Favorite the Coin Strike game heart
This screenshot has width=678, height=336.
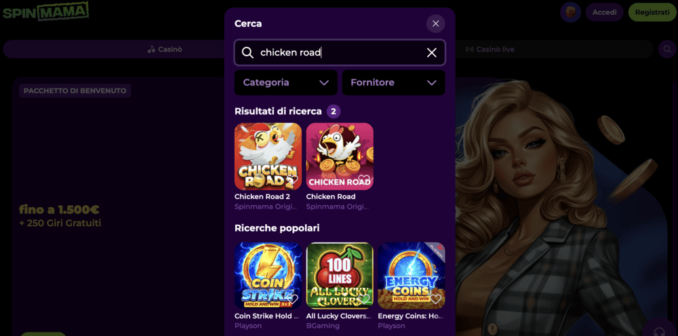click(x=294, y=299)
